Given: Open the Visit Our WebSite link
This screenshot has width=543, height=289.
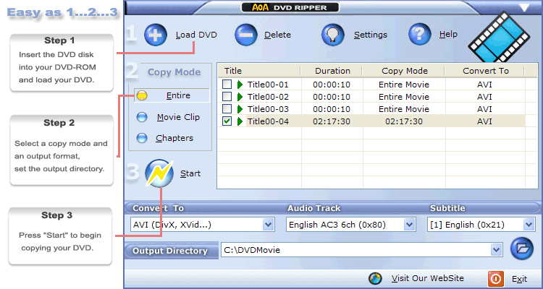Looking at the screenshot, I should click(427, 278).
